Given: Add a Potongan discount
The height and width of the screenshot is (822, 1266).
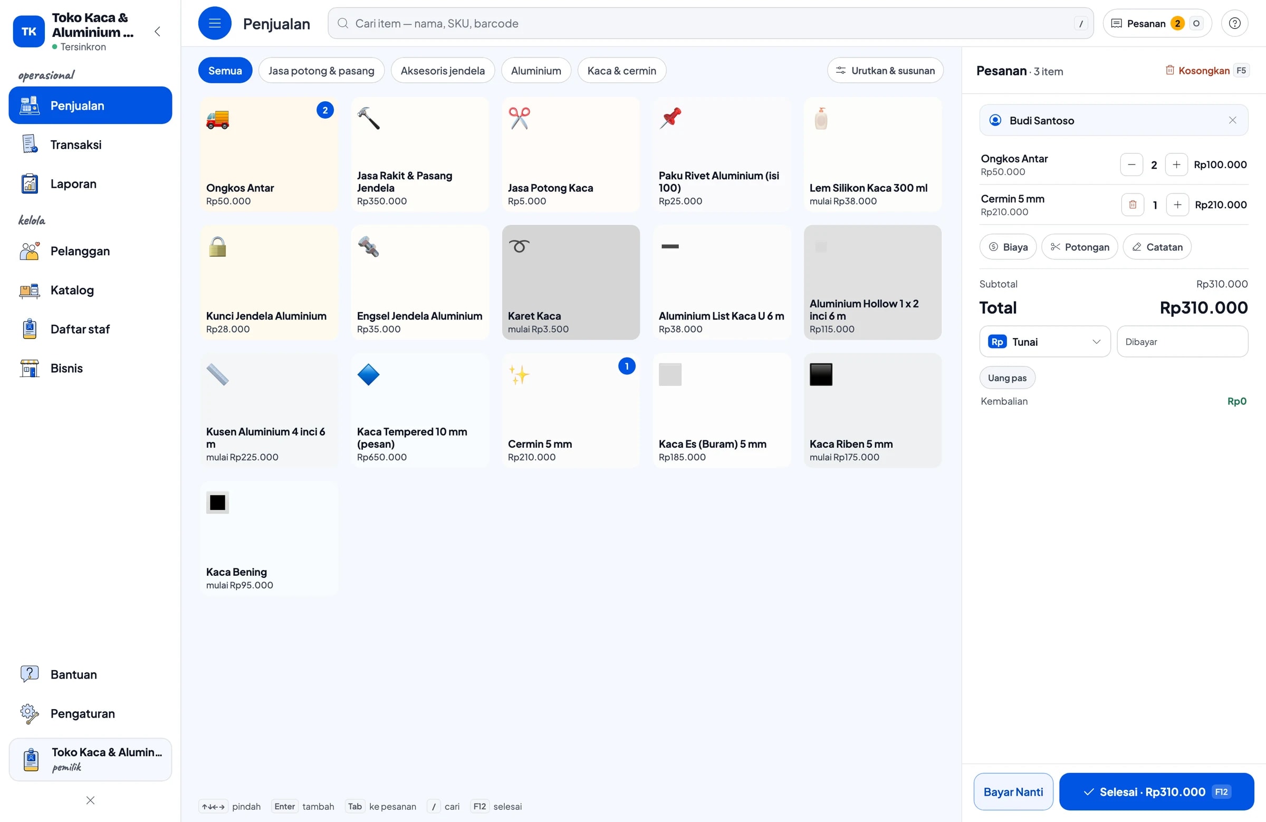Looking at the screenshot, I should click(1079, 247).
